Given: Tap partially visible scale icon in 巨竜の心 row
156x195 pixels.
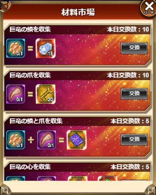Looking at the screenshot, I should (x=16, y=178).
